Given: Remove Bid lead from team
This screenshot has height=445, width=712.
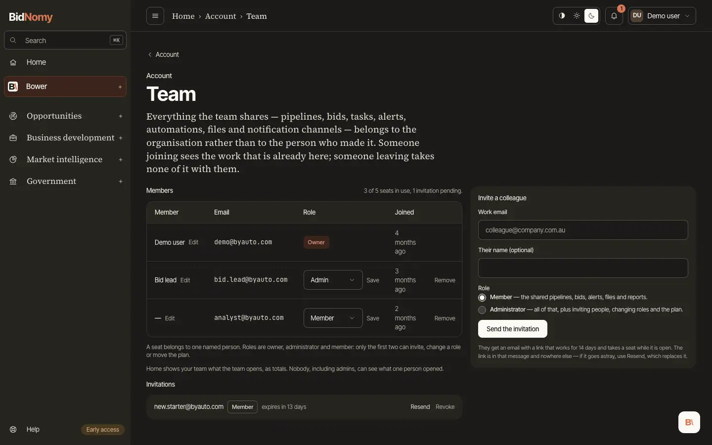Looking at the screenshot, I should tap(445, 280).
